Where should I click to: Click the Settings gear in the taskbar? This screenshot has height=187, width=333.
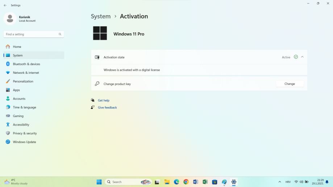pyautogui.click(x=234, y=182)
